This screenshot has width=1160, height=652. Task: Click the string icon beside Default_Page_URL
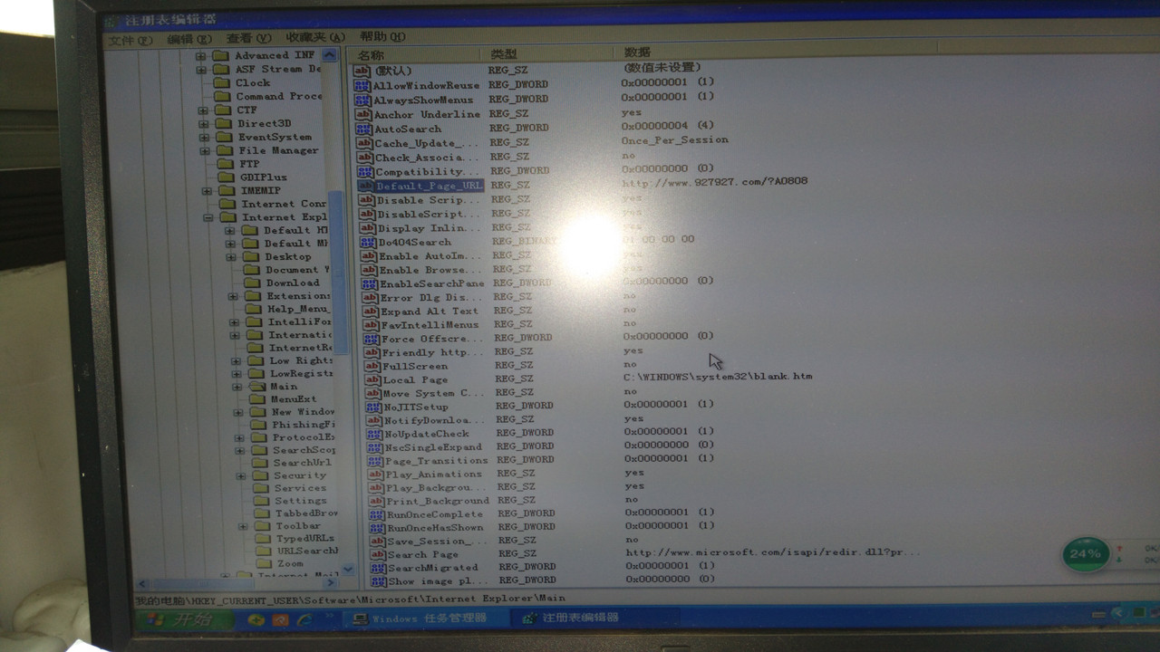[x=366, y=186]
